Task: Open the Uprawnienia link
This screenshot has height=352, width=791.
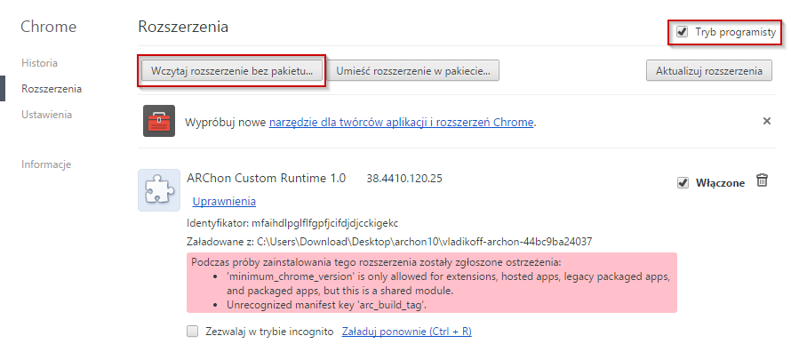Action: [x=224, y=202]
